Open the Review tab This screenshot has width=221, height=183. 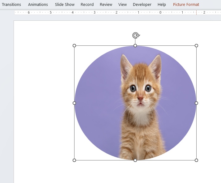pyautogui.click(x=106, y=5)
